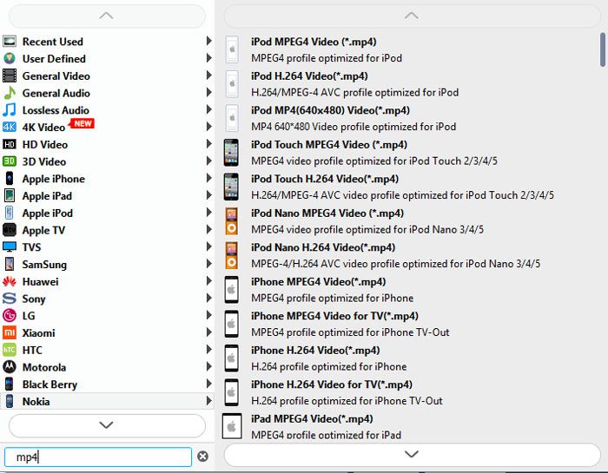Click the Apple iPhone device icon

10,179
